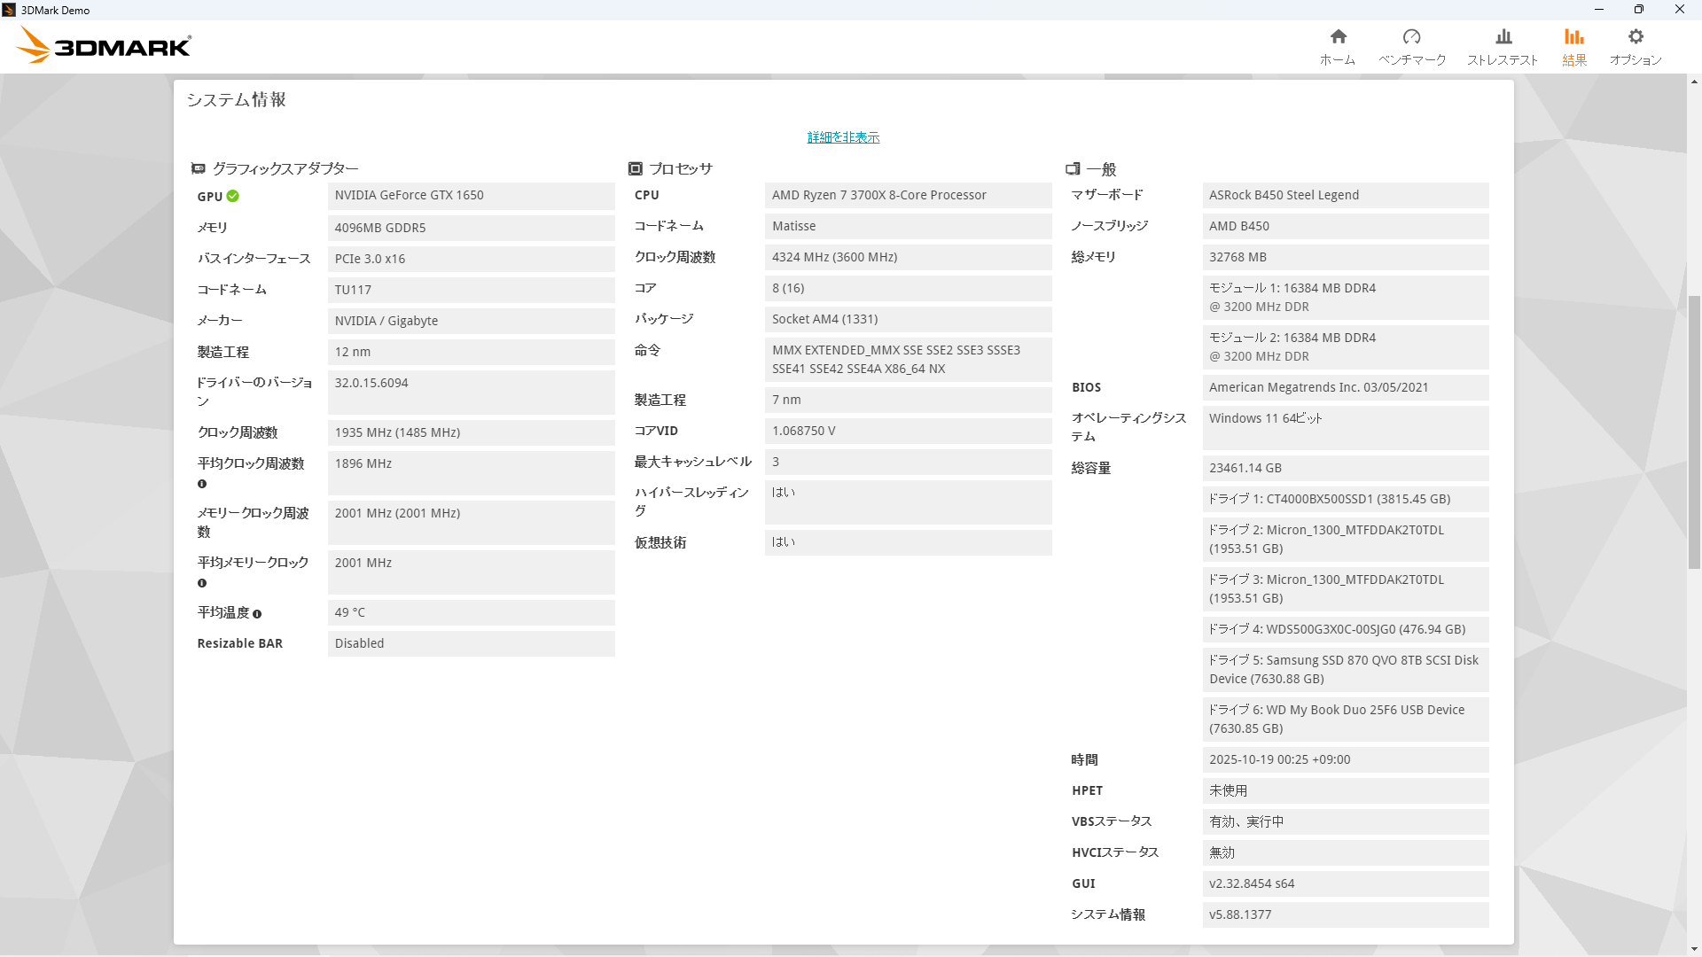Click info icon under 平均クロック周波数
This screenshot has height=957, width=1702.
[x=202, y=484]
